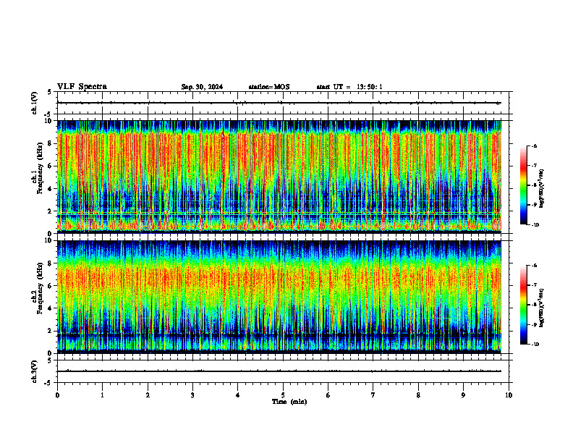
Task: Click the time axis tick label "0"
Action: pos(57,395)
